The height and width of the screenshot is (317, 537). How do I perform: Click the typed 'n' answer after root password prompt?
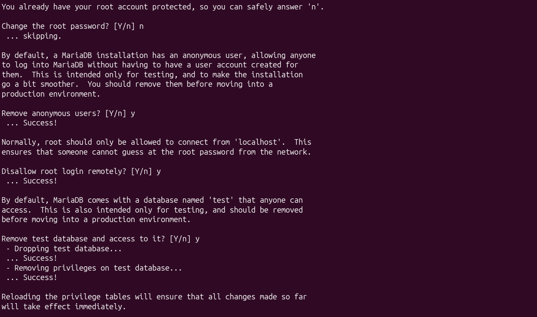142,26
